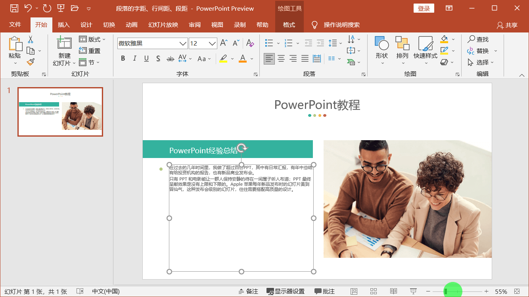This screenshot has width=529, height=297.
Task: Click Distributed alignment icon
Action: pos(317,59)
